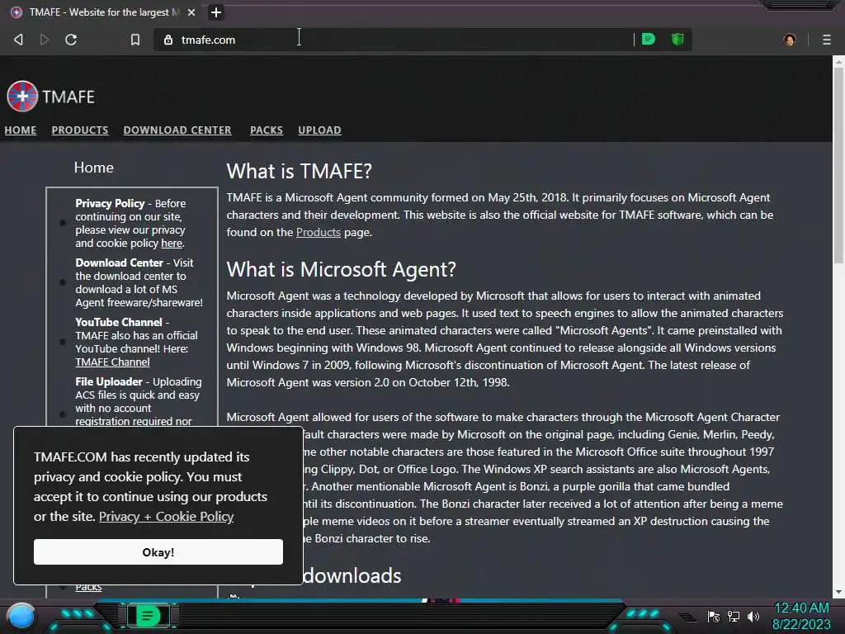Click the TMAFE logo image
The width and height of the screenshot is (845, 634).
coord(22,96)
